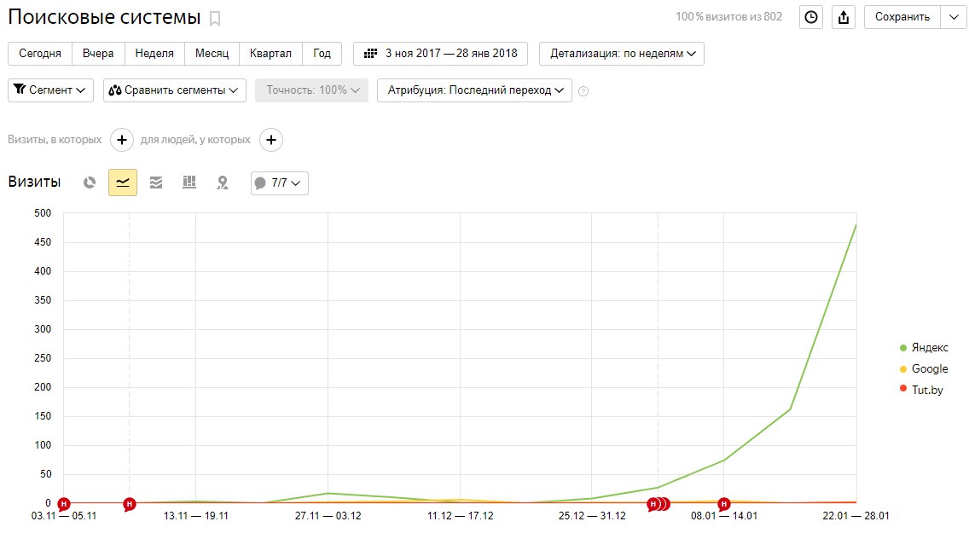Open the report history clock icon
Image resolution: width=969 pixels, height=533 pixels.
[811, 17]
